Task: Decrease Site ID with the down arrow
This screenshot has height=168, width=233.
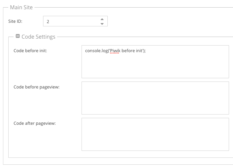Action: click(x=102, y=24)
